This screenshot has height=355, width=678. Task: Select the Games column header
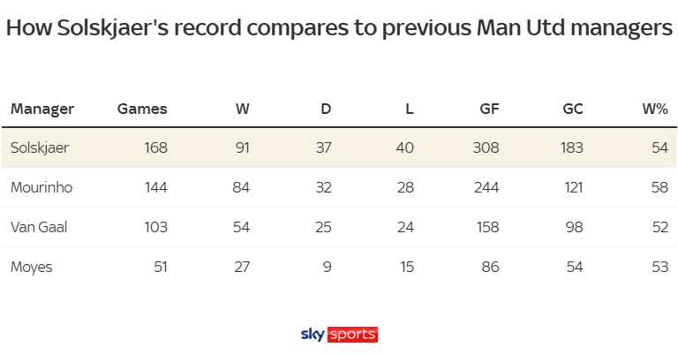click(x=142, y=110)
